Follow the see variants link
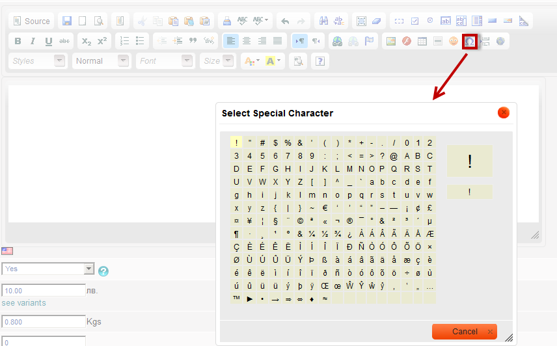 (x=23, y=303)
